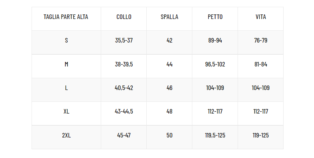Select the spalla value 50
Image resolution: width=314 pixels, height=158 pixels.
click(x=170, y=135)
